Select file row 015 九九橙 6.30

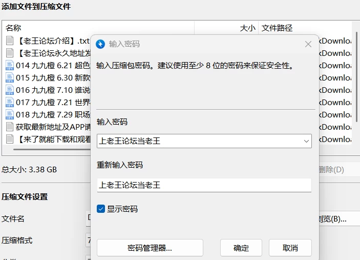coord(48,78)
